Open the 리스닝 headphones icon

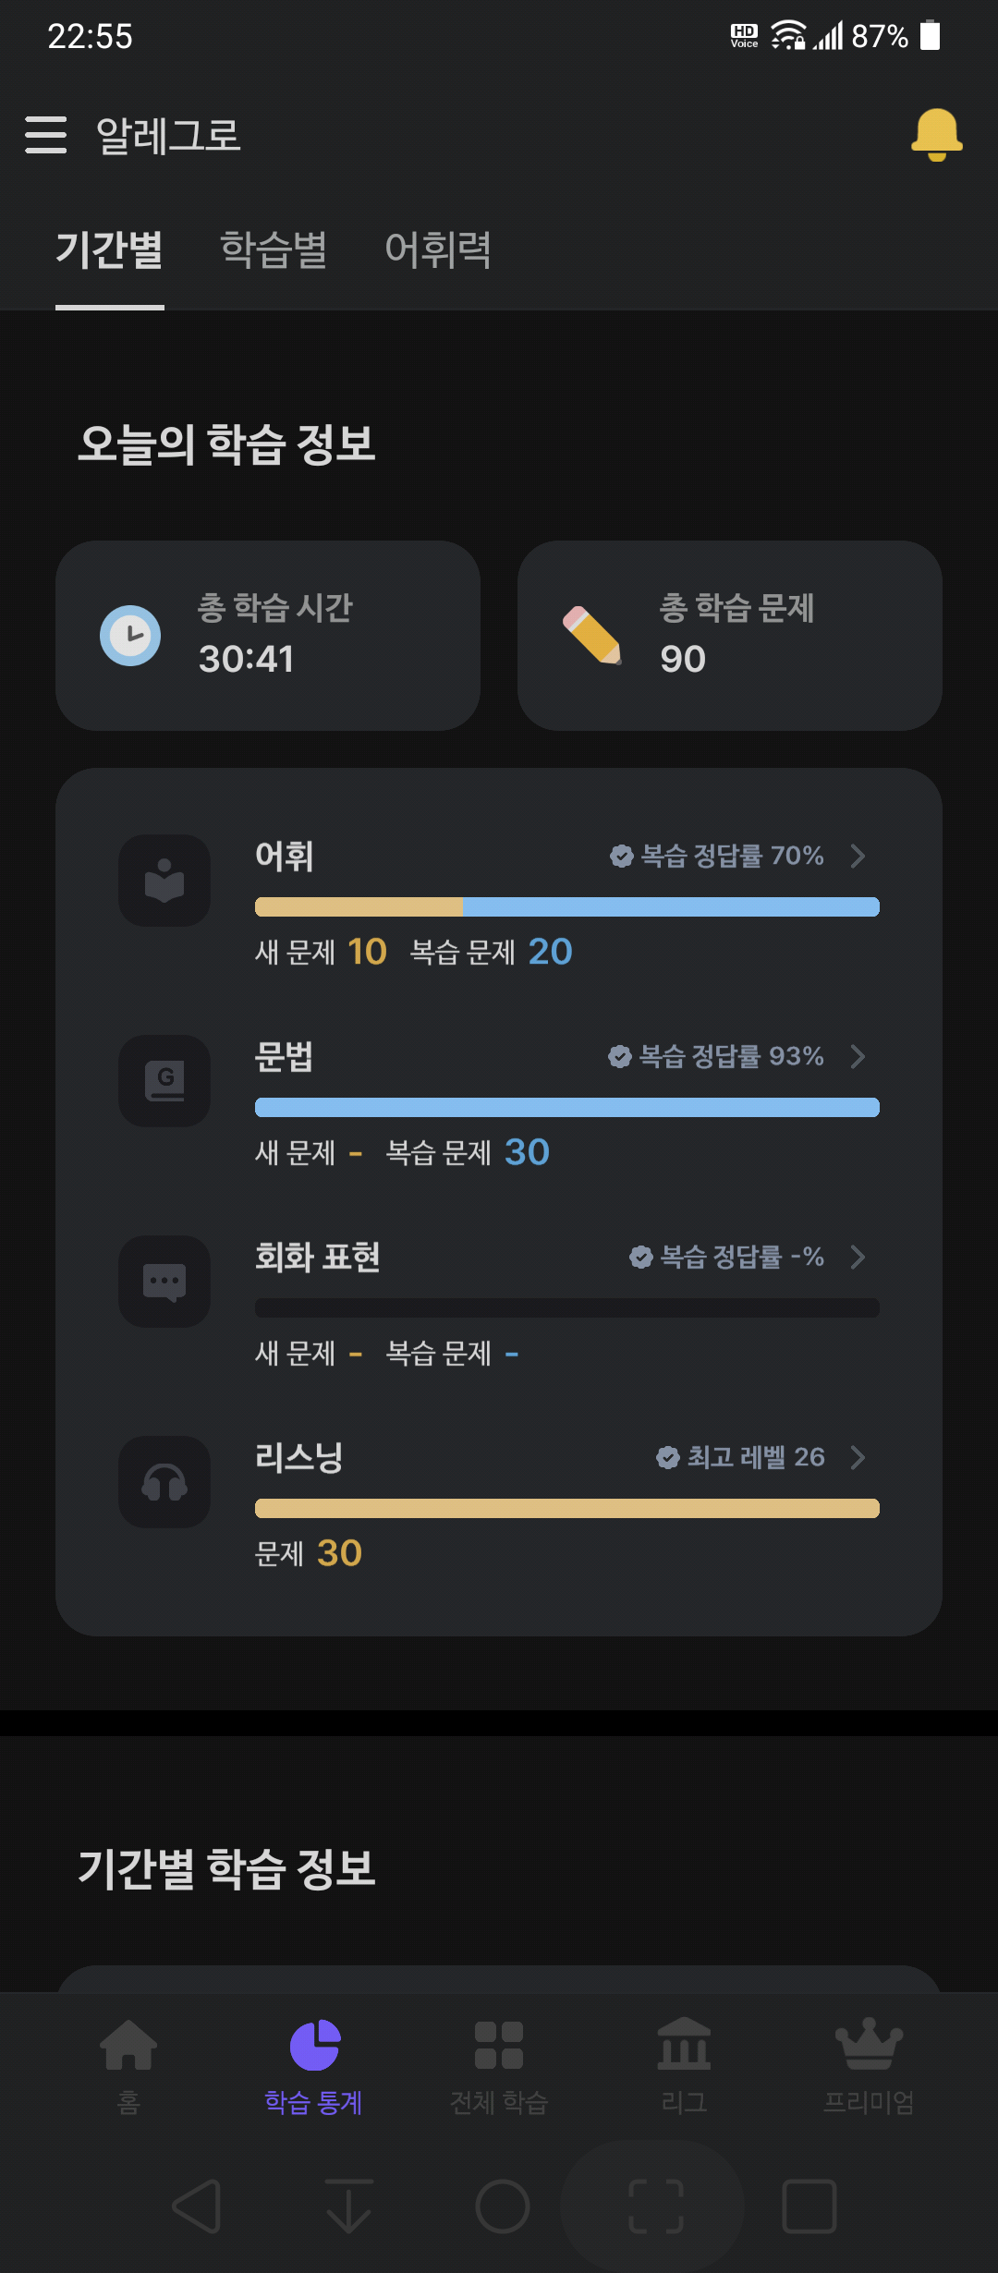[164, 1482]
